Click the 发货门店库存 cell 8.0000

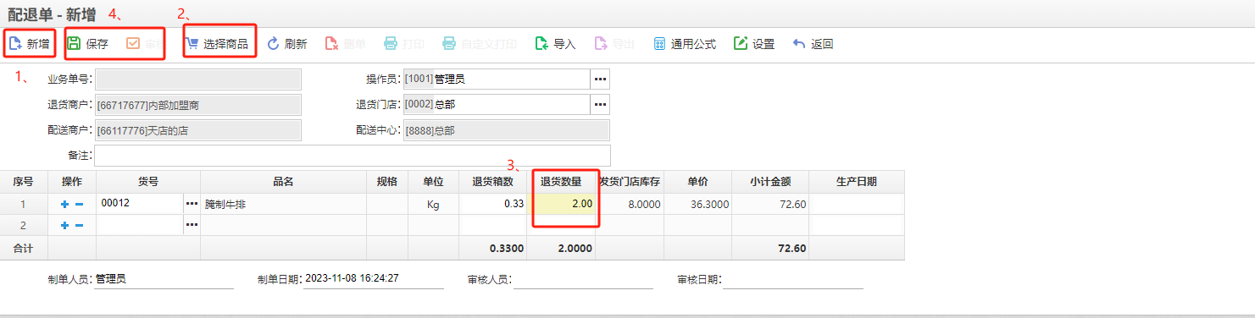tap(630, 204)
